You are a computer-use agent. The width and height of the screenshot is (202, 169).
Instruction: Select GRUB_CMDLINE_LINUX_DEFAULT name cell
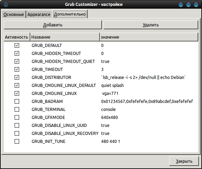(64, 86)
